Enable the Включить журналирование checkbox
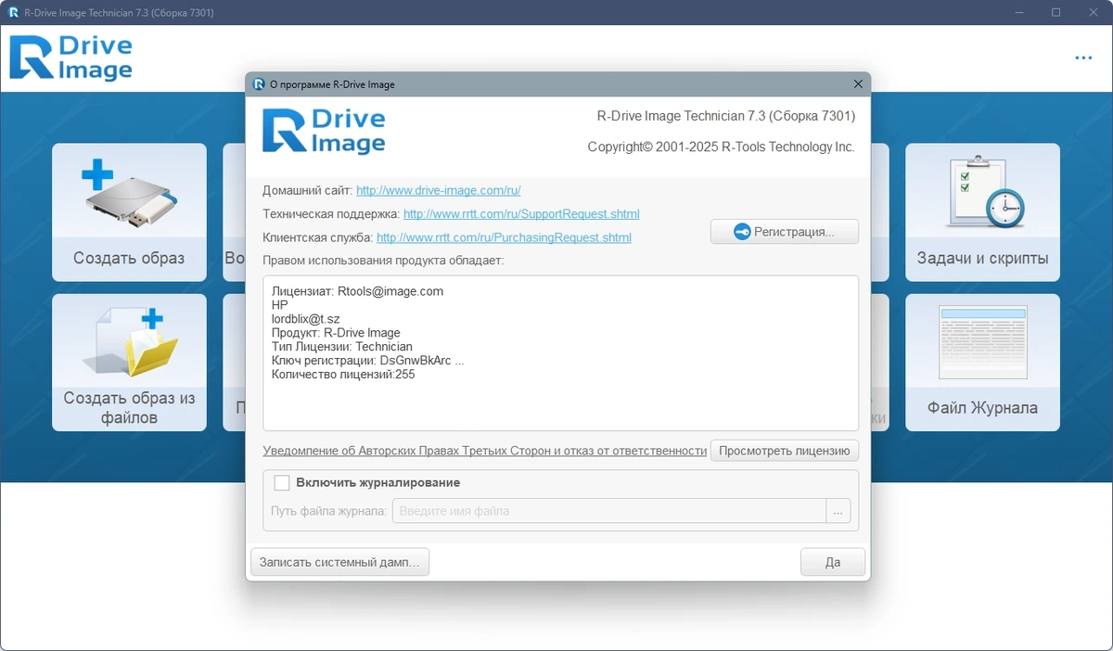Viewport: 1113px width, 651px height. [282, 482]
